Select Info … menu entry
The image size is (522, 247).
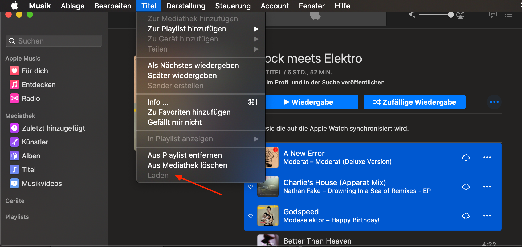coord(201,102)
